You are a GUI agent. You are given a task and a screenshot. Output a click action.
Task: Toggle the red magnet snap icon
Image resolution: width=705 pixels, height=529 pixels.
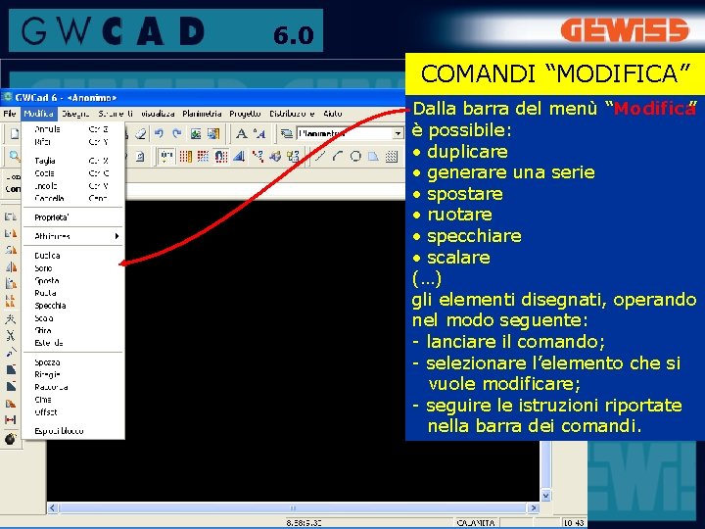(x=220, y=157)
